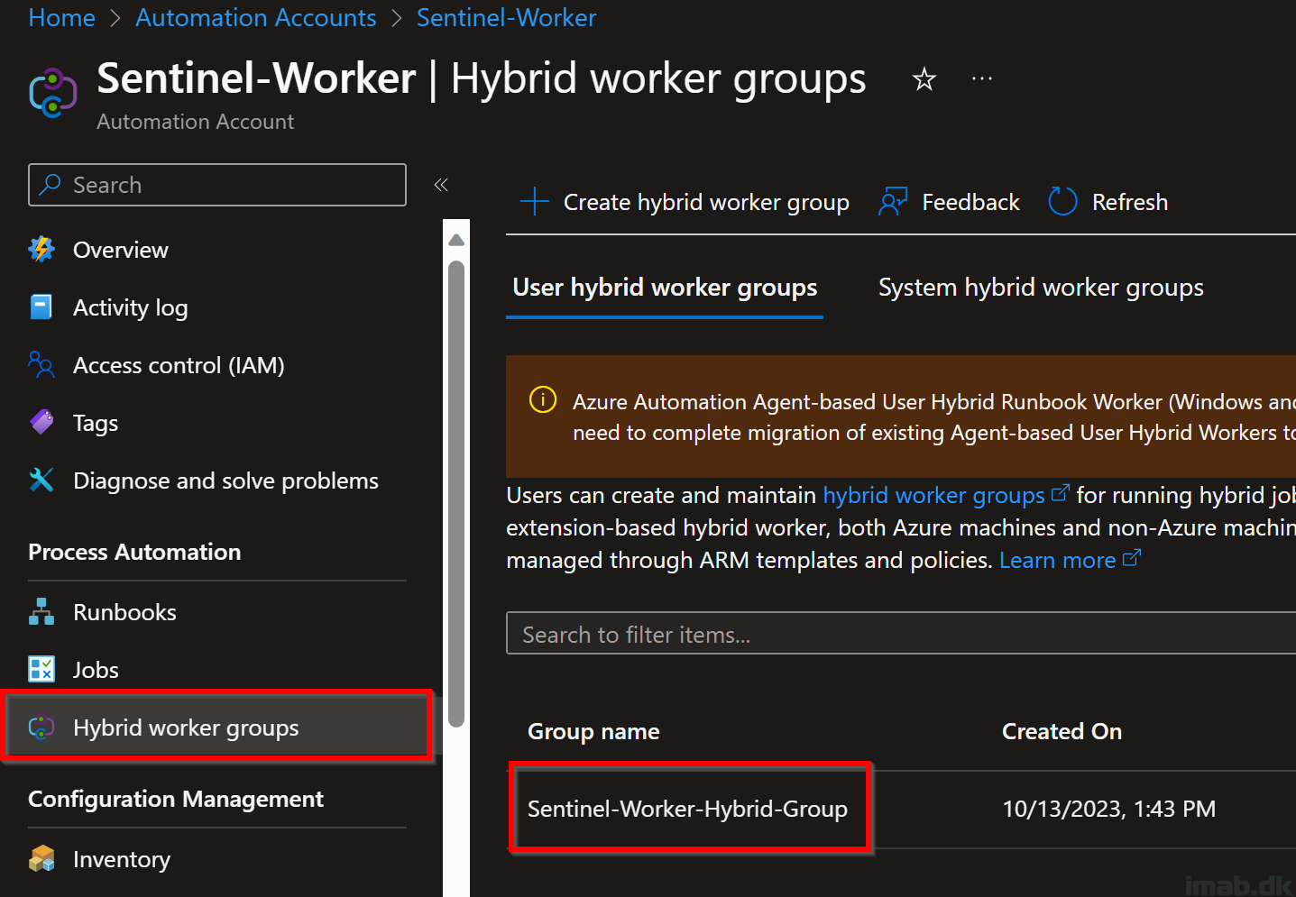Image resolution: width=1296 pixels, height=897 pixels.
Task: Click the Inventory boxes icon
Action: [x=41, y=859]
